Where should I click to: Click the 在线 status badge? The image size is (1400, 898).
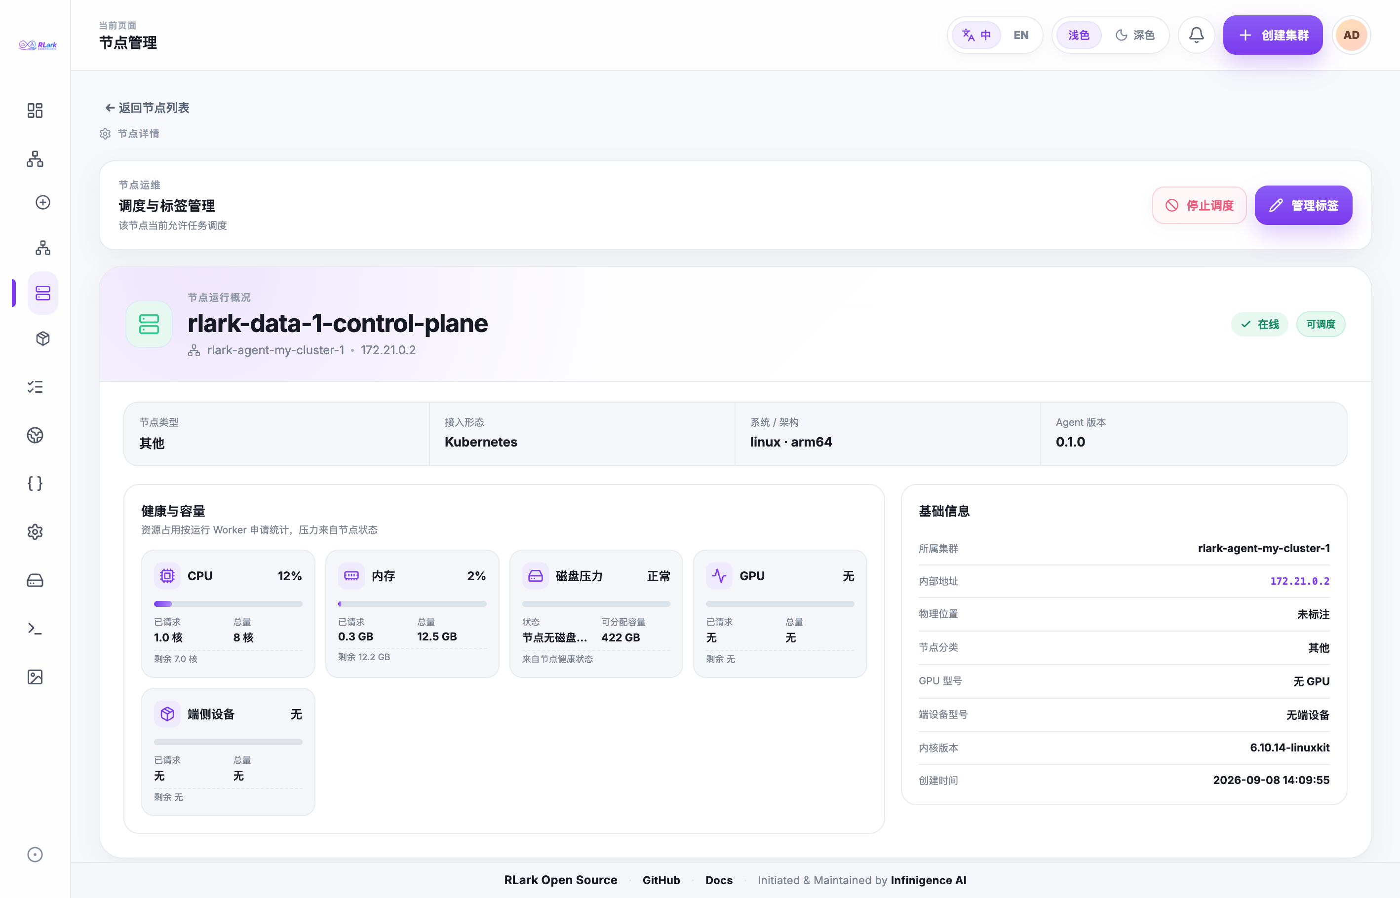[x=1259, y=324]
